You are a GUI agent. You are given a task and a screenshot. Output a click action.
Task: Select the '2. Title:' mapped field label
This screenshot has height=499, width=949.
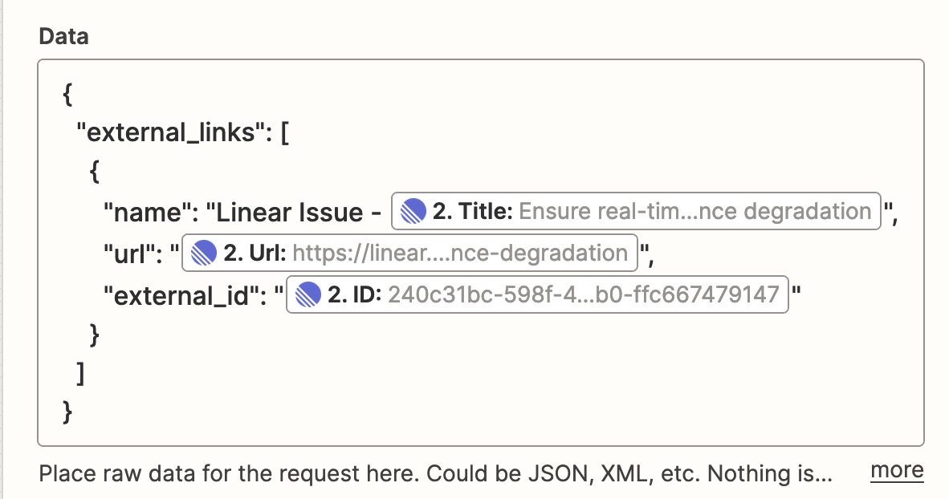472,211
